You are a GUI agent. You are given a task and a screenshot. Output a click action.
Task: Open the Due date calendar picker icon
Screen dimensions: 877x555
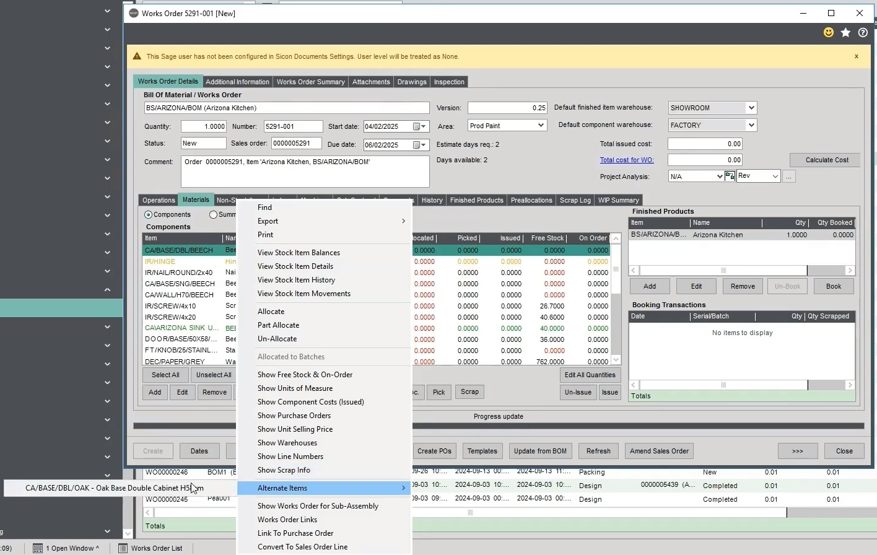coord(417,145)
